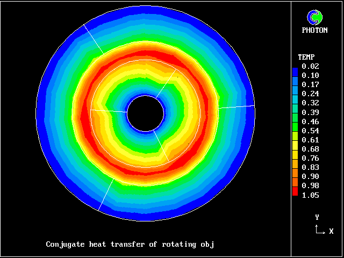This screenshot has width=344, height=258.
Task: Choose orange legend swatch beside 0.83
Action: point(295,167)
